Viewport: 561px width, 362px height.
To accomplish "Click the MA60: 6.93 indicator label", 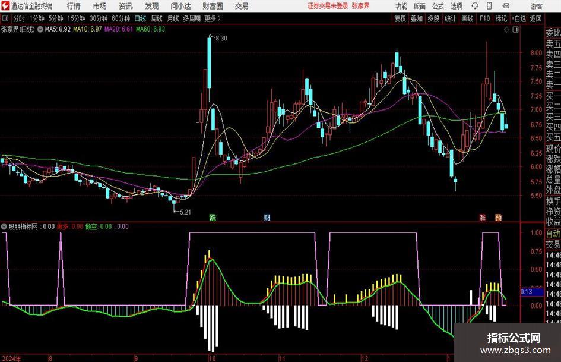I will coord(151,29).
